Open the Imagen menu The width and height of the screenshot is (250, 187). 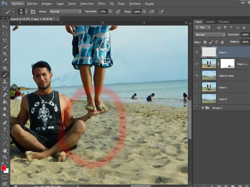(x=47, y=4)
